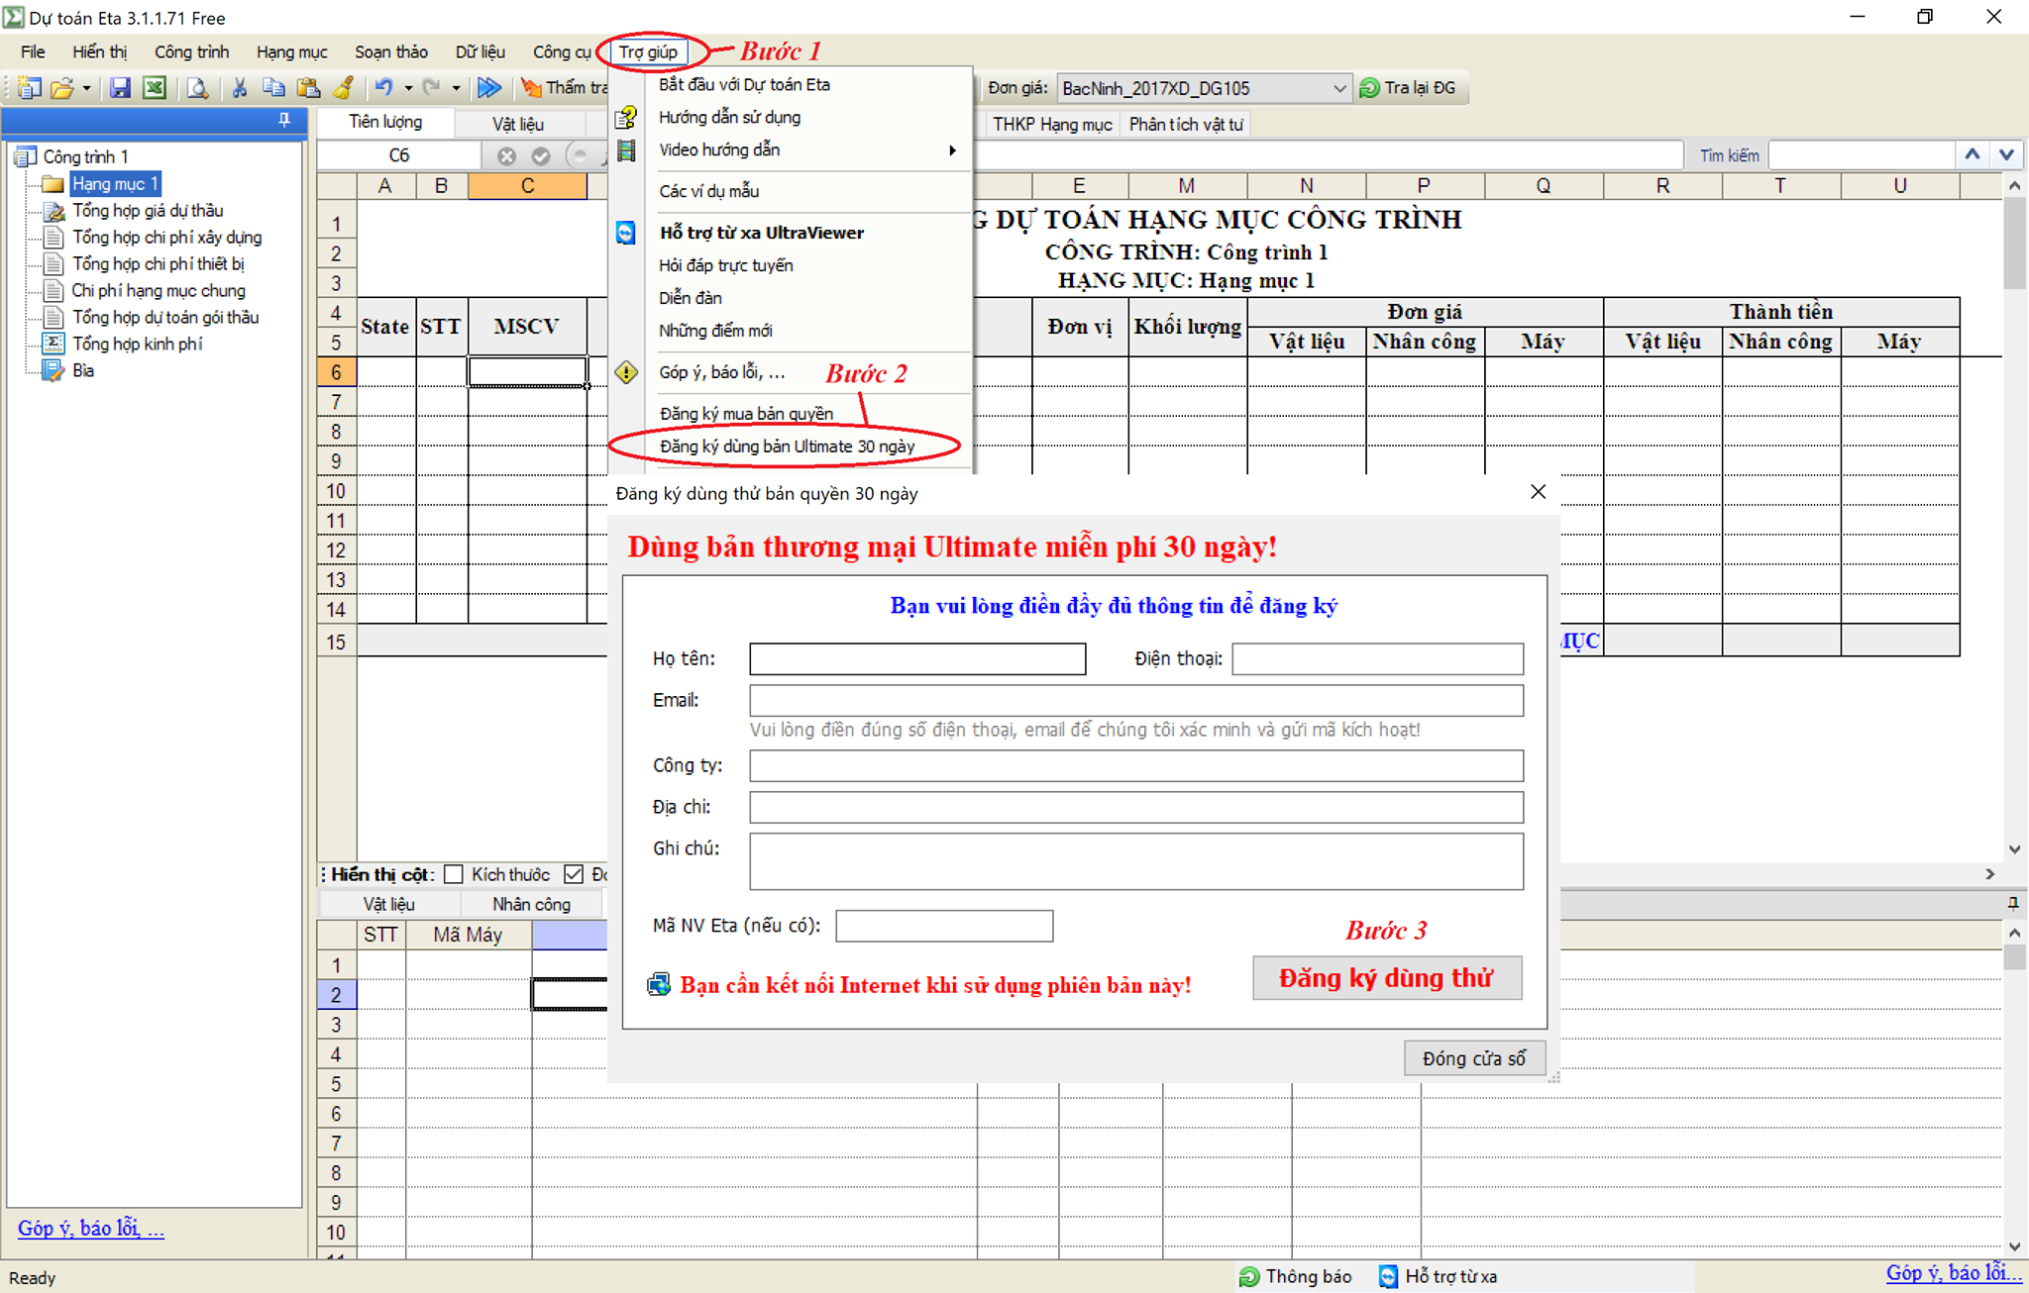Expand the Open folder dropdown arrow
Image resolution: width=2029 pixels, height=1293 pixels.
pos(87,88)
